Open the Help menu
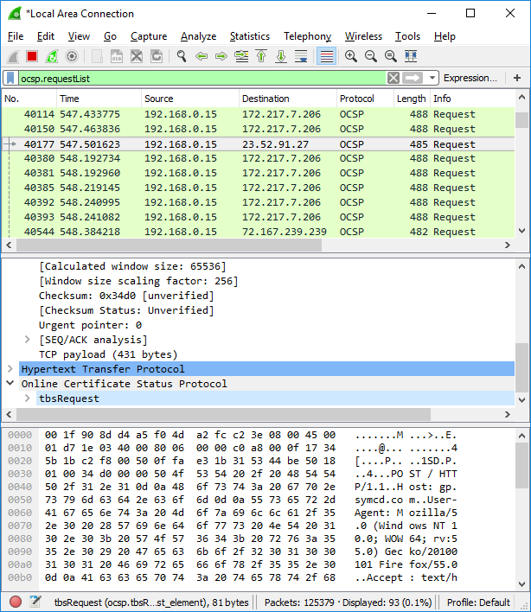531x612 pixels. [x=445, y=36]
